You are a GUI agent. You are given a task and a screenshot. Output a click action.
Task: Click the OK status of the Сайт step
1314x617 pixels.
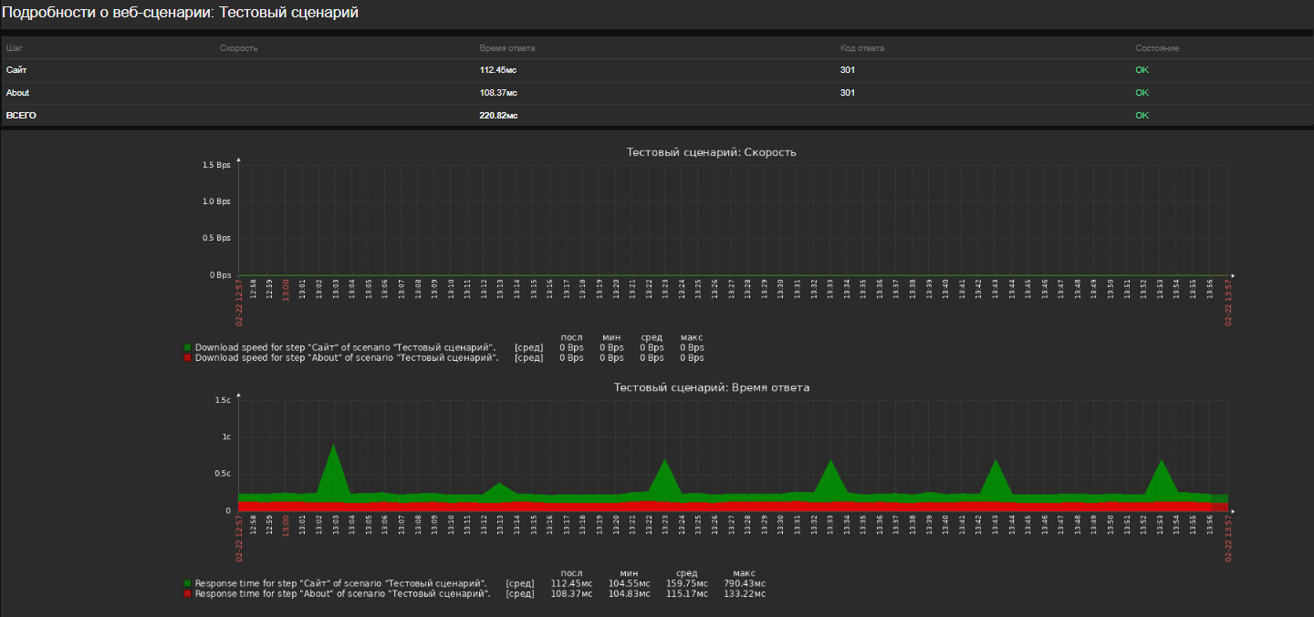(x=1142, y=70)
